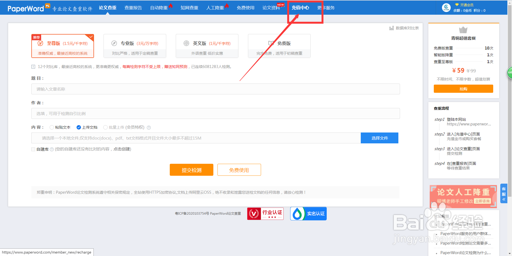Click the 英文版 target icon
512x256 pixels.
click(x=186, y=43)
